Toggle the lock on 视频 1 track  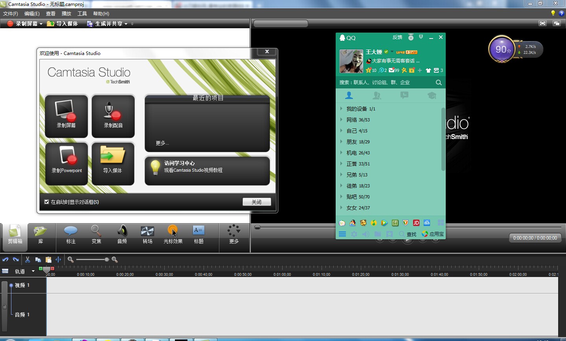pos(5,306)
